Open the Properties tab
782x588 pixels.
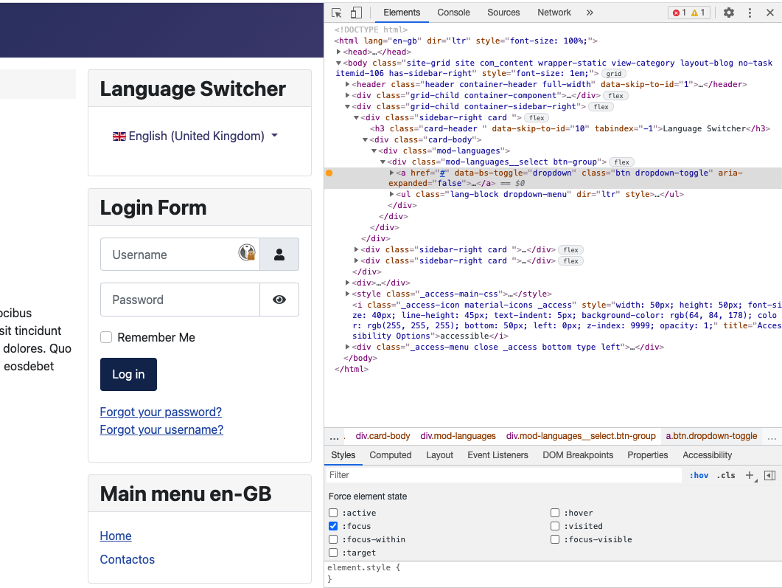(x=647, y=455)
